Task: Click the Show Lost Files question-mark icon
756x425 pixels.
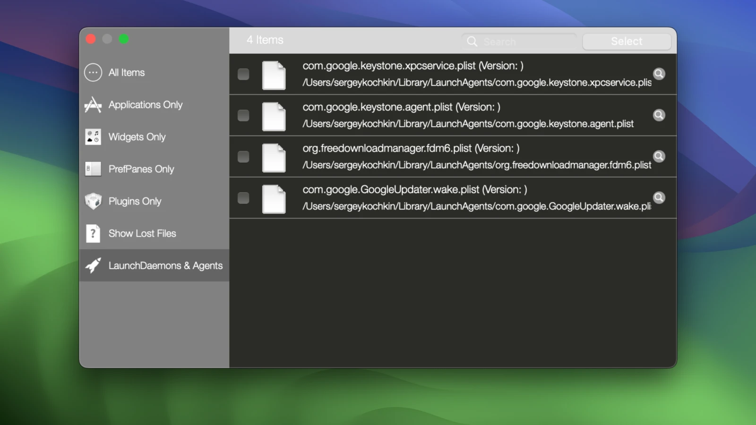Action: [93, 233]
